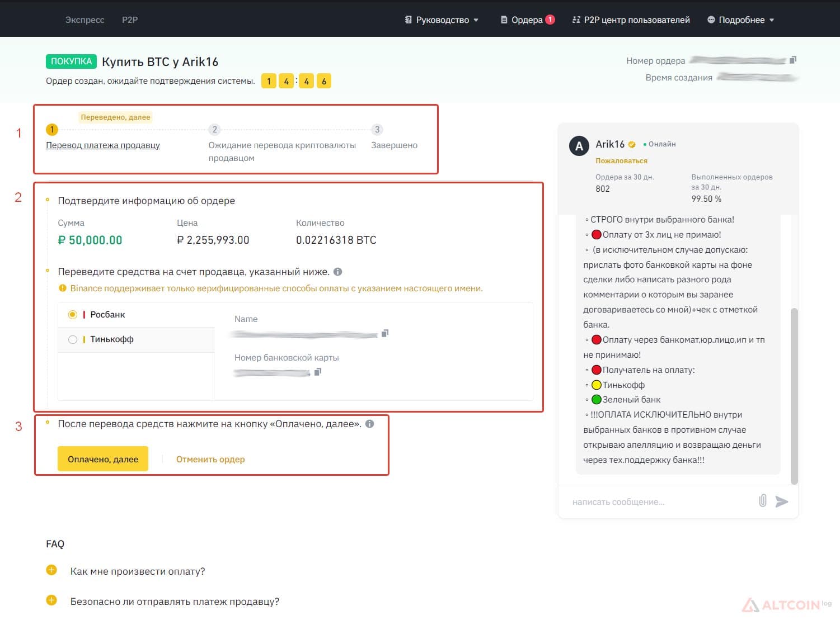Click the info icon next to «Оплачено, далее» hint
Image resolution: width=840 pixels, height=620 pixels.
click(369, 424)
